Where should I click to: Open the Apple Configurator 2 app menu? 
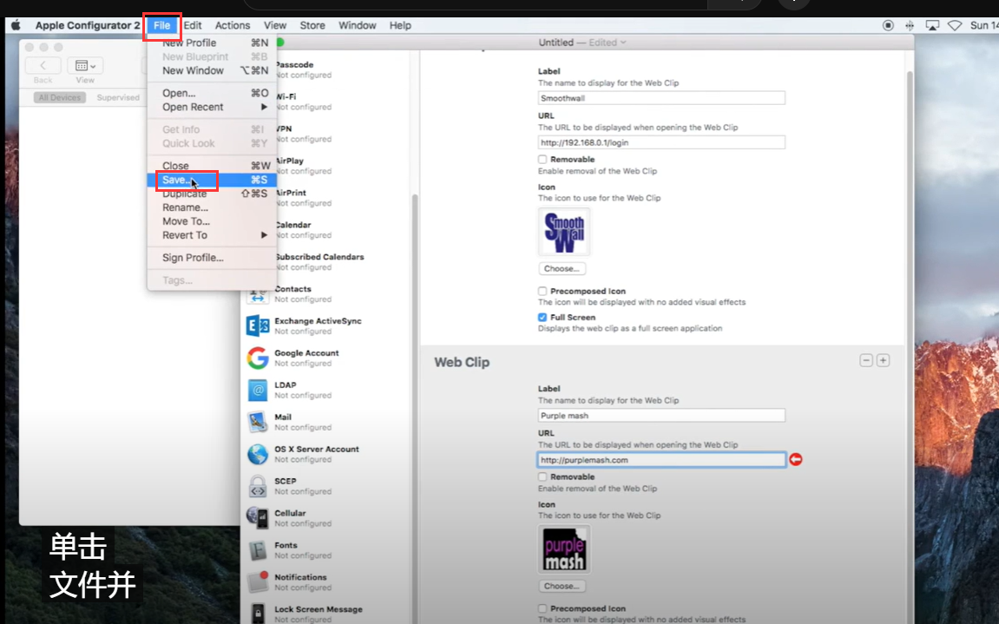pyautogui.click(x=88, y=25)
